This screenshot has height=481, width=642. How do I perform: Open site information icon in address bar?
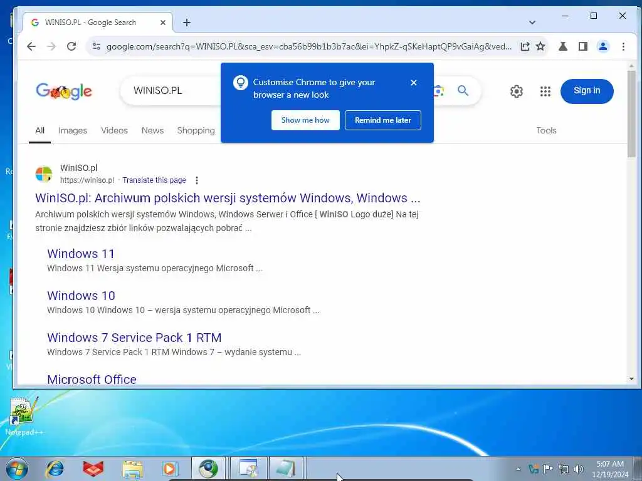pos(96,46)
